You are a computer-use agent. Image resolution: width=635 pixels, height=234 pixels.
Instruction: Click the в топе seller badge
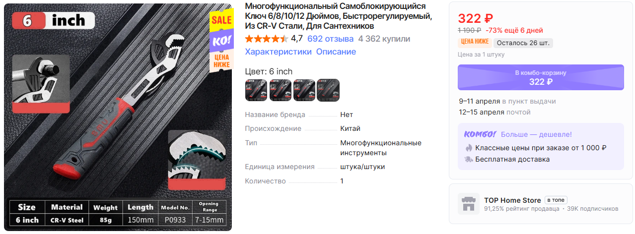[556, 200]
